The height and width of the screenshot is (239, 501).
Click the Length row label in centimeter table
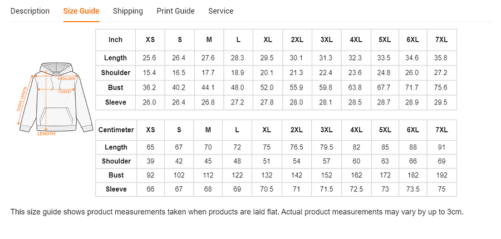pos(116,147)
